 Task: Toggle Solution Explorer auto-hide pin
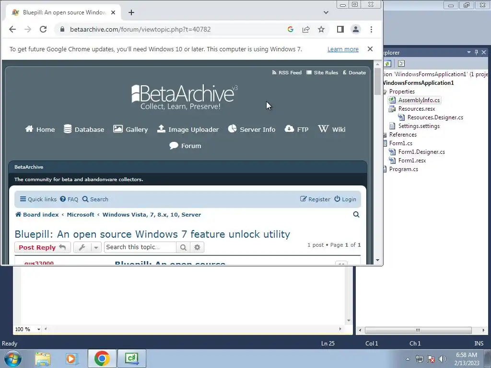click(476, 53)
